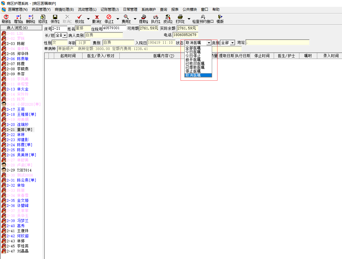
Task: Click the 撤消V undo icon
Action: click(x=97, y=17)
